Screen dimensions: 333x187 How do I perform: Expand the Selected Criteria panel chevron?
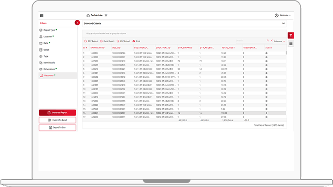[x=283, y=24]
